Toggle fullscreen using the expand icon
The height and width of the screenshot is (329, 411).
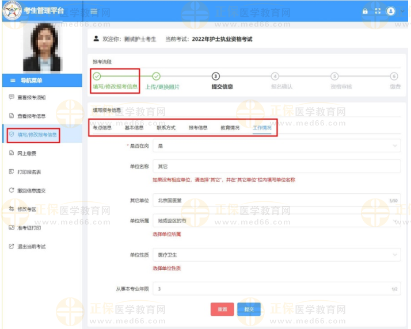coord(378,12)
